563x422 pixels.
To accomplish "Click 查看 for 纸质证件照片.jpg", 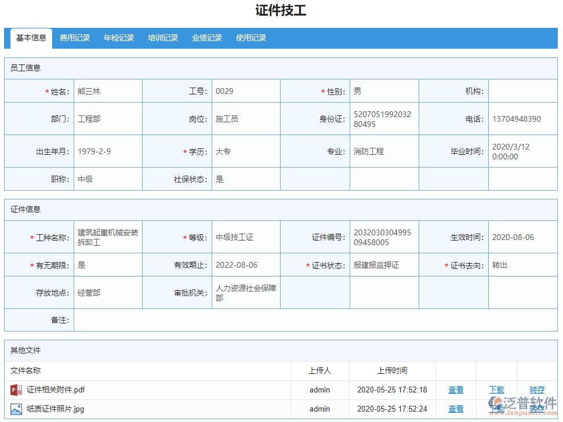I will (456, 409).
